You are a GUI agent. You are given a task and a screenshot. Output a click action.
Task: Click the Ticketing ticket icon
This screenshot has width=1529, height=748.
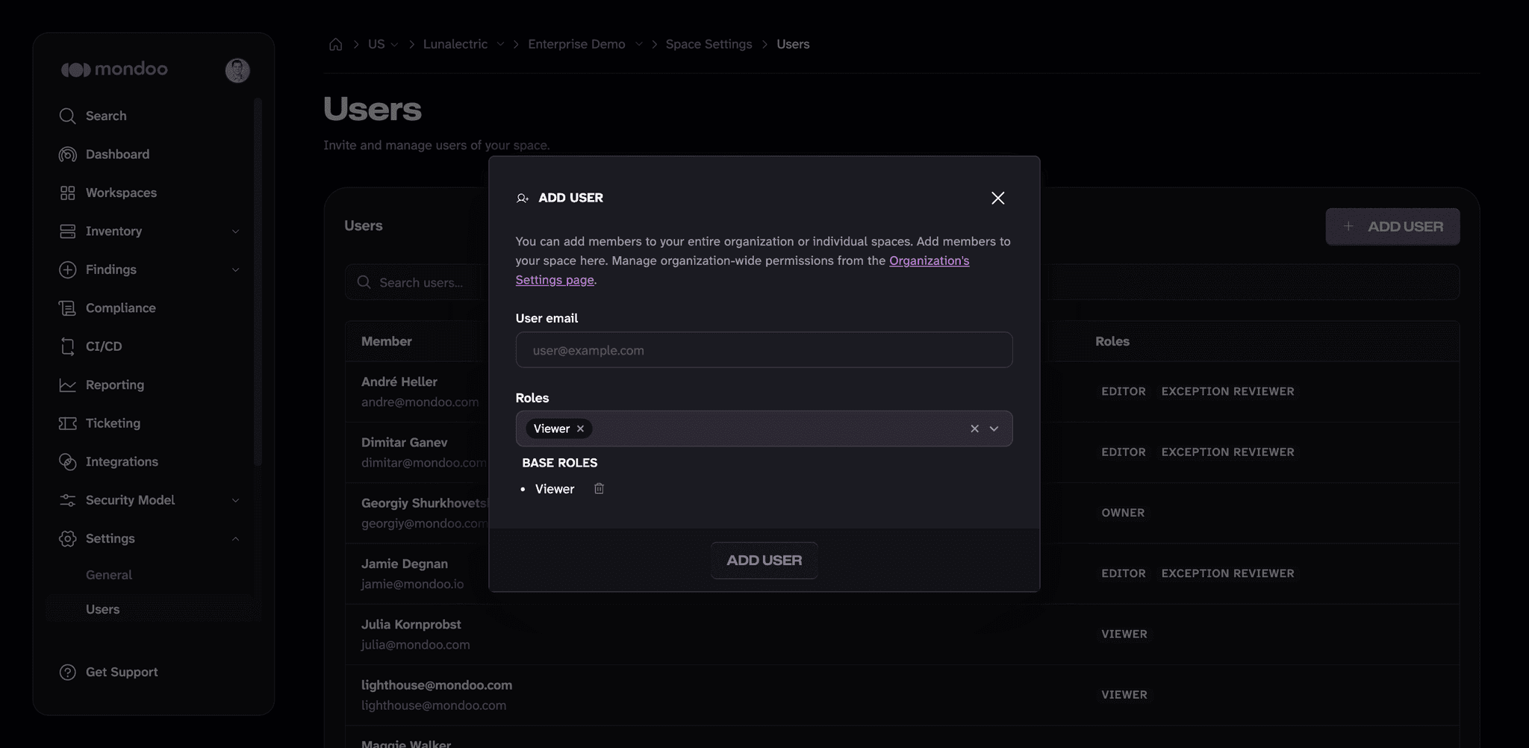(x=68, y=423)
